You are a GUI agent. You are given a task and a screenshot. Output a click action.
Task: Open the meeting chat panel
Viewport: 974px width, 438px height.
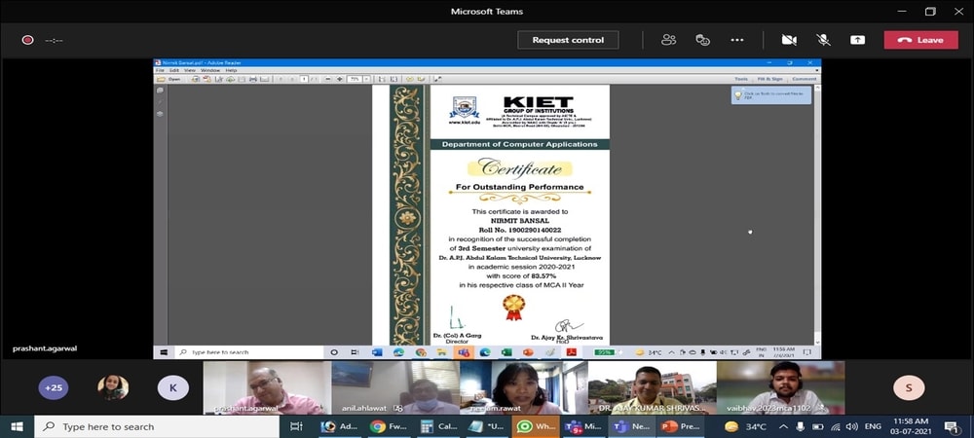click(x=702, y=40)
